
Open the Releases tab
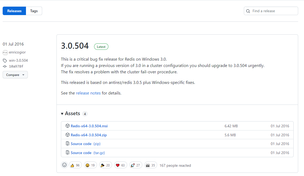pyautogui.click(x=14, y=11)
